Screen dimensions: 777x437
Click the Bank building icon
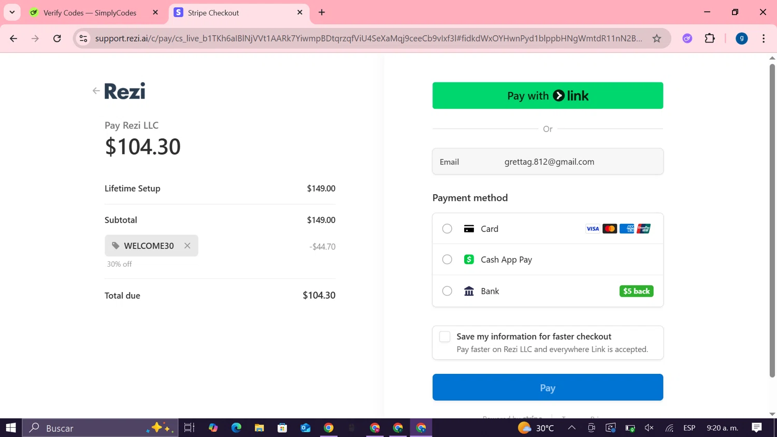(x=469, y=291)
